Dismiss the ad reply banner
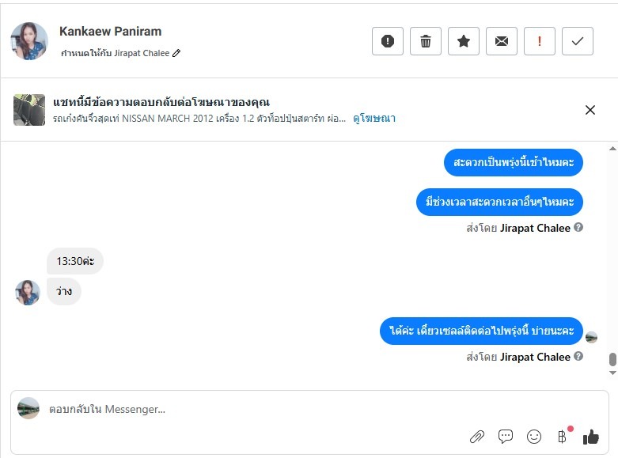Viewport: 618px width, 458px height. [x=590, y=110]
